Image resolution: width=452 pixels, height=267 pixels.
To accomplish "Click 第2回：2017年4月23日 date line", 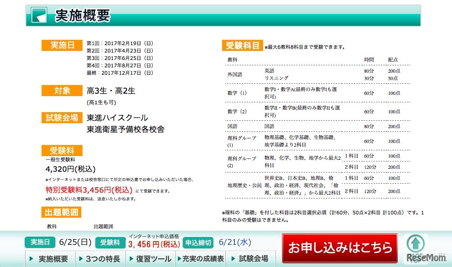I will 120,51.
